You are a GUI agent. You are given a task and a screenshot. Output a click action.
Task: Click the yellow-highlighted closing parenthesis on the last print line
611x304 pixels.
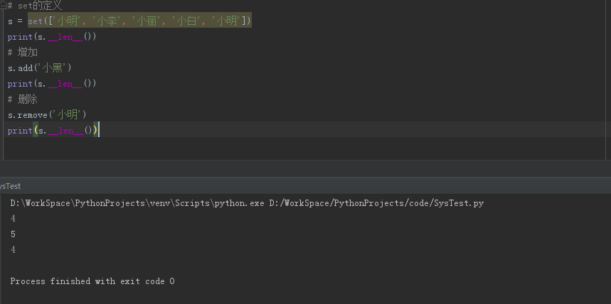coord(95,131)
